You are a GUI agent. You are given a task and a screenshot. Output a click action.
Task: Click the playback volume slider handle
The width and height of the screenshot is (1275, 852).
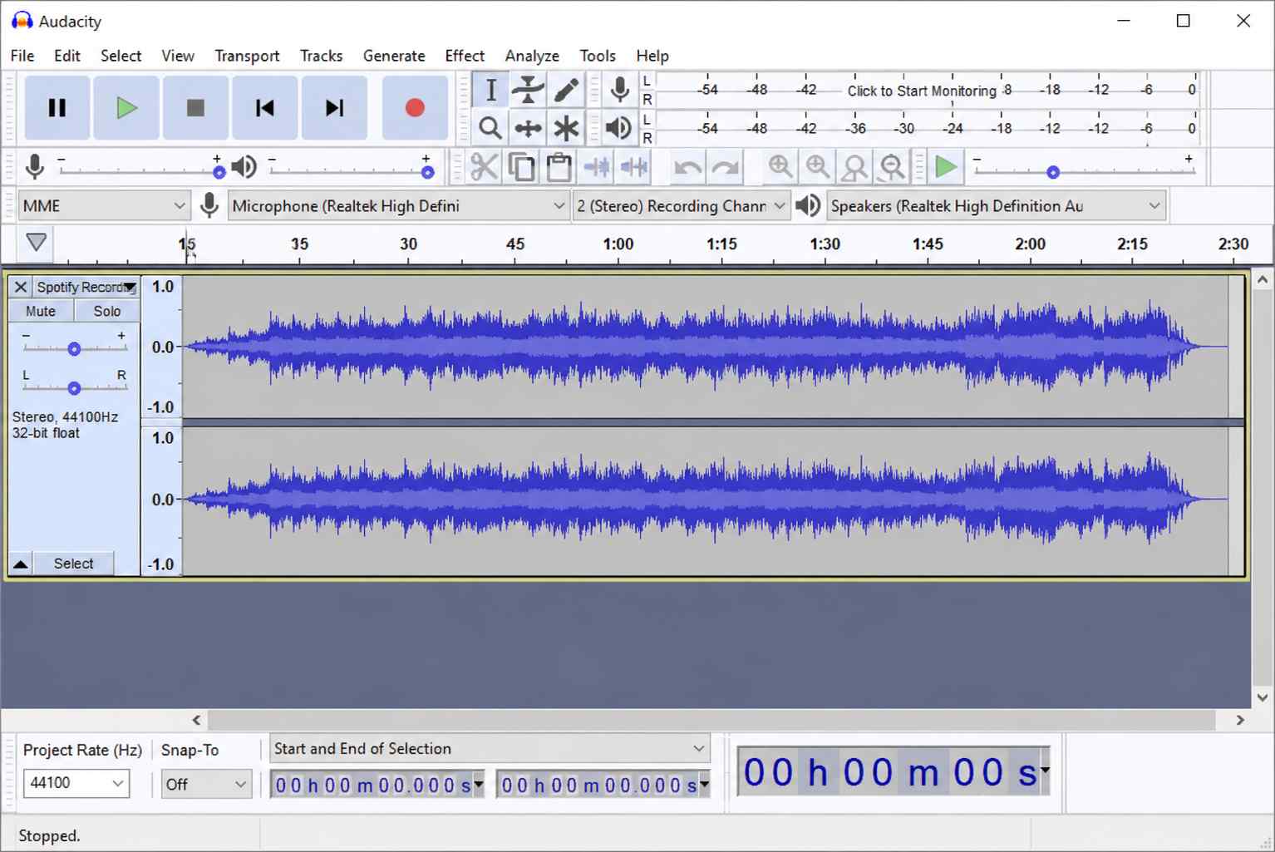coord(427,172)
